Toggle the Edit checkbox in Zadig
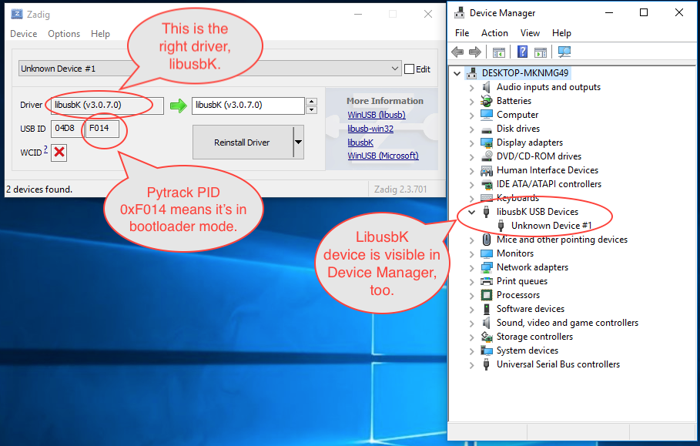 pos(409,69)
